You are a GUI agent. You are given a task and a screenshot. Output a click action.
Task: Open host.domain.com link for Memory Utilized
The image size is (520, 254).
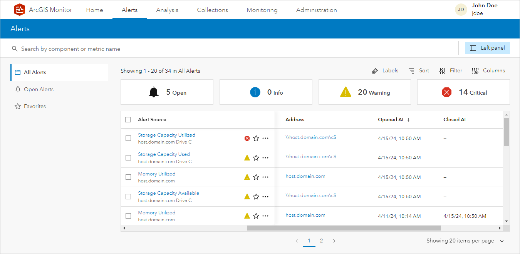(305, 175)
